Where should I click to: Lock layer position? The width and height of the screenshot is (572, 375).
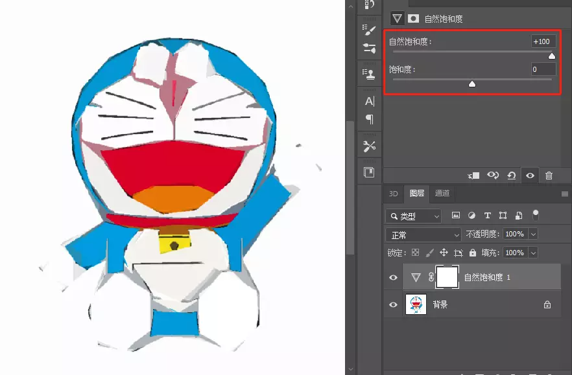(444, 253)
